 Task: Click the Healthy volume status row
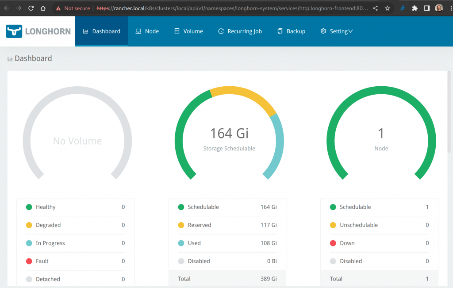pos(75,207)
